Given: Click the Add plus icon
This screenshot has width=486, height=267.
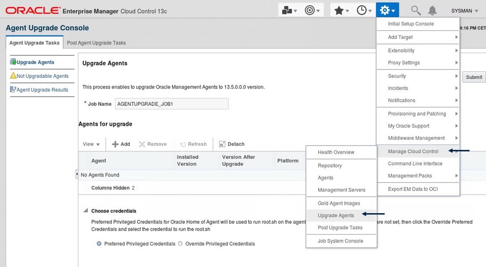Looking at the screenshot, I should pos(115,144).
